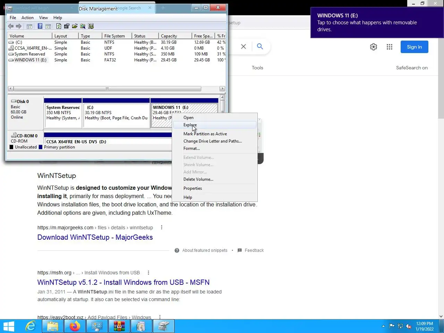The height and width of the screenshot is (333, 444).
Task: Click the settings list toolbar icon
Action: point(91,26)
